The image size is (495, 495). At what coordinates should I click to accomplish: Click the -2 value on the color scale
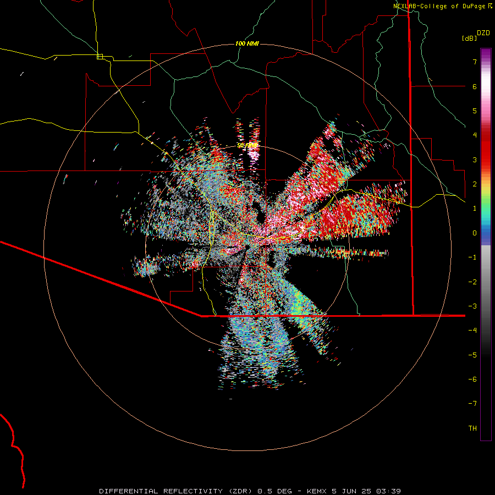point(472,282)
